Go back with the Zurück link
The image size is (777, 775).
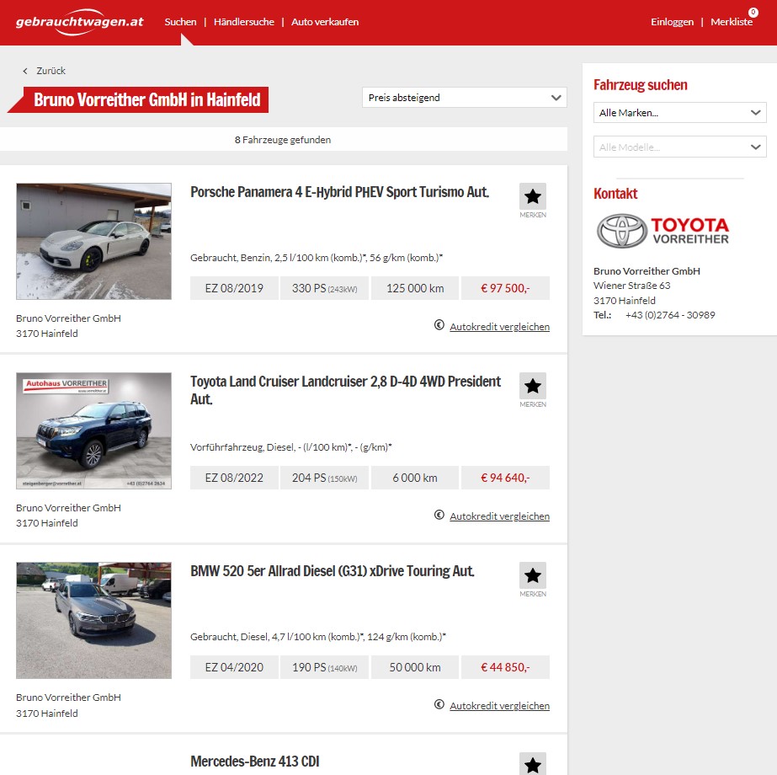pos(51,71)
